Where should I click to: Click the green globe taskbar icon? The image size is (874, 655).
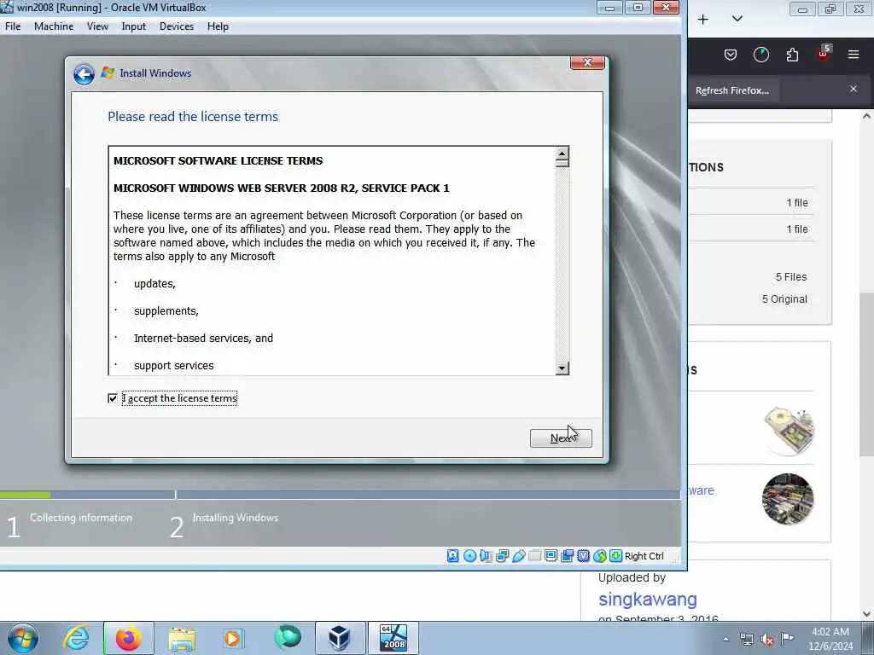(287, 637)
